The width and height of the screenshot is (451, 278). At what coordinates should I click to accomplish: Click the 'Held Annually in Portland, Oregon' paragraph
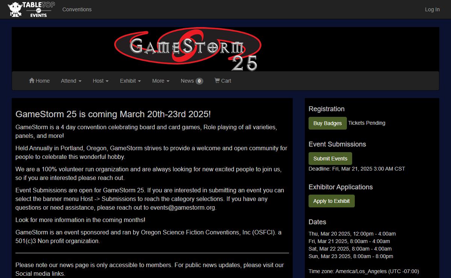point(151,153)
